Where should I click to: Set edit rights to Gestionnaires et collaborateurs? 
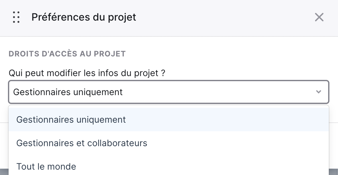tap(169, 143)
